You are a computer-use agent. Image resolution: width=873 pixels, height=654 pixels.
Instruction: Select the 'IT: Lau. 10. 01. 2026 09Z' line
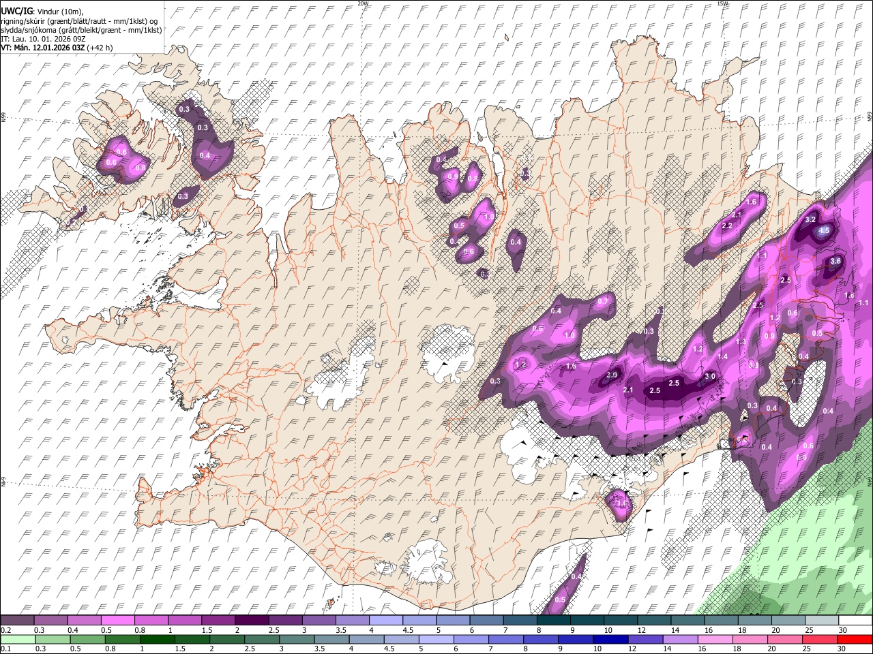coord(43,39)
